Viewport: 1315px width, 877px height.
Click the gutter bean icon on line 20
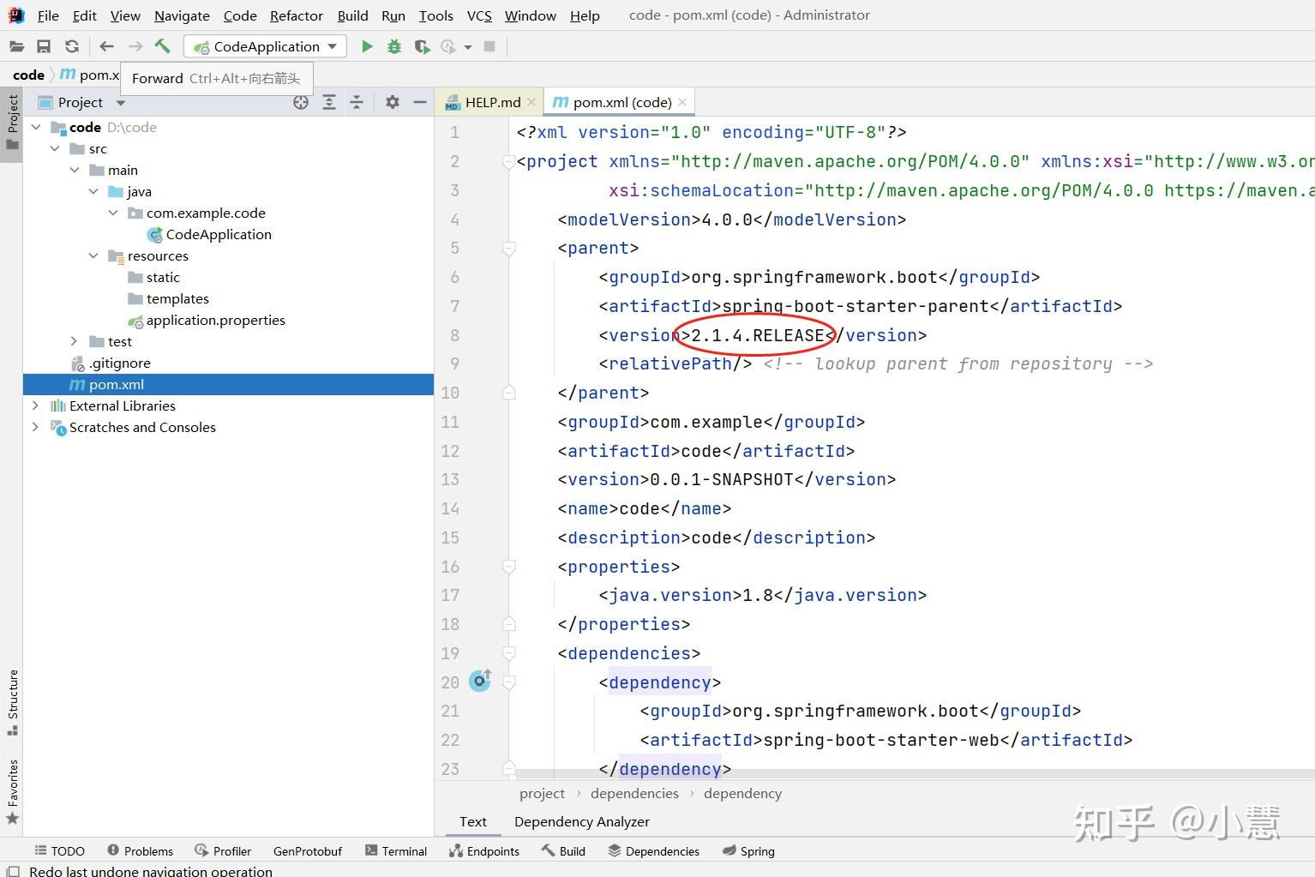[480, 682]
